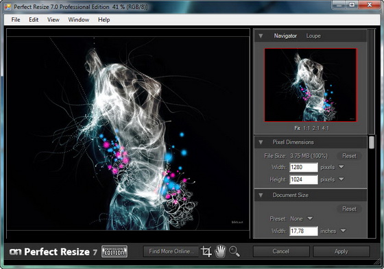Screen dimensions: 384x269
Task: Select the Hand pan tool
Action: point(220,251)
